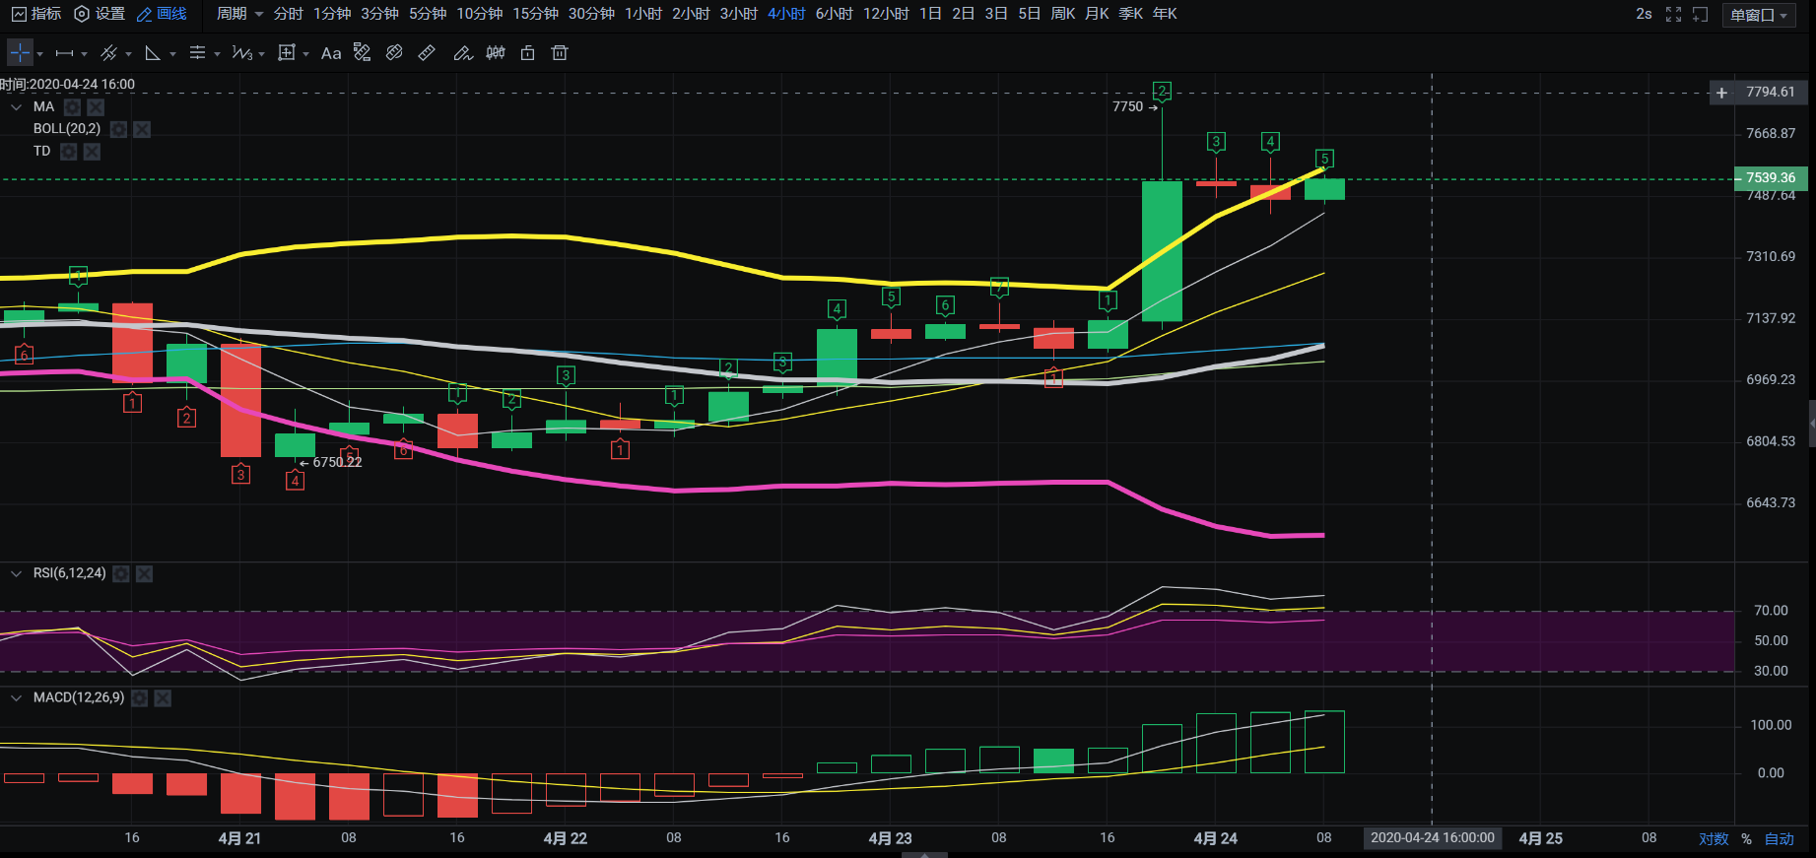Expand horizontal levels tool options arrow
Screen dimensions: 1816x858
(217, 54)
